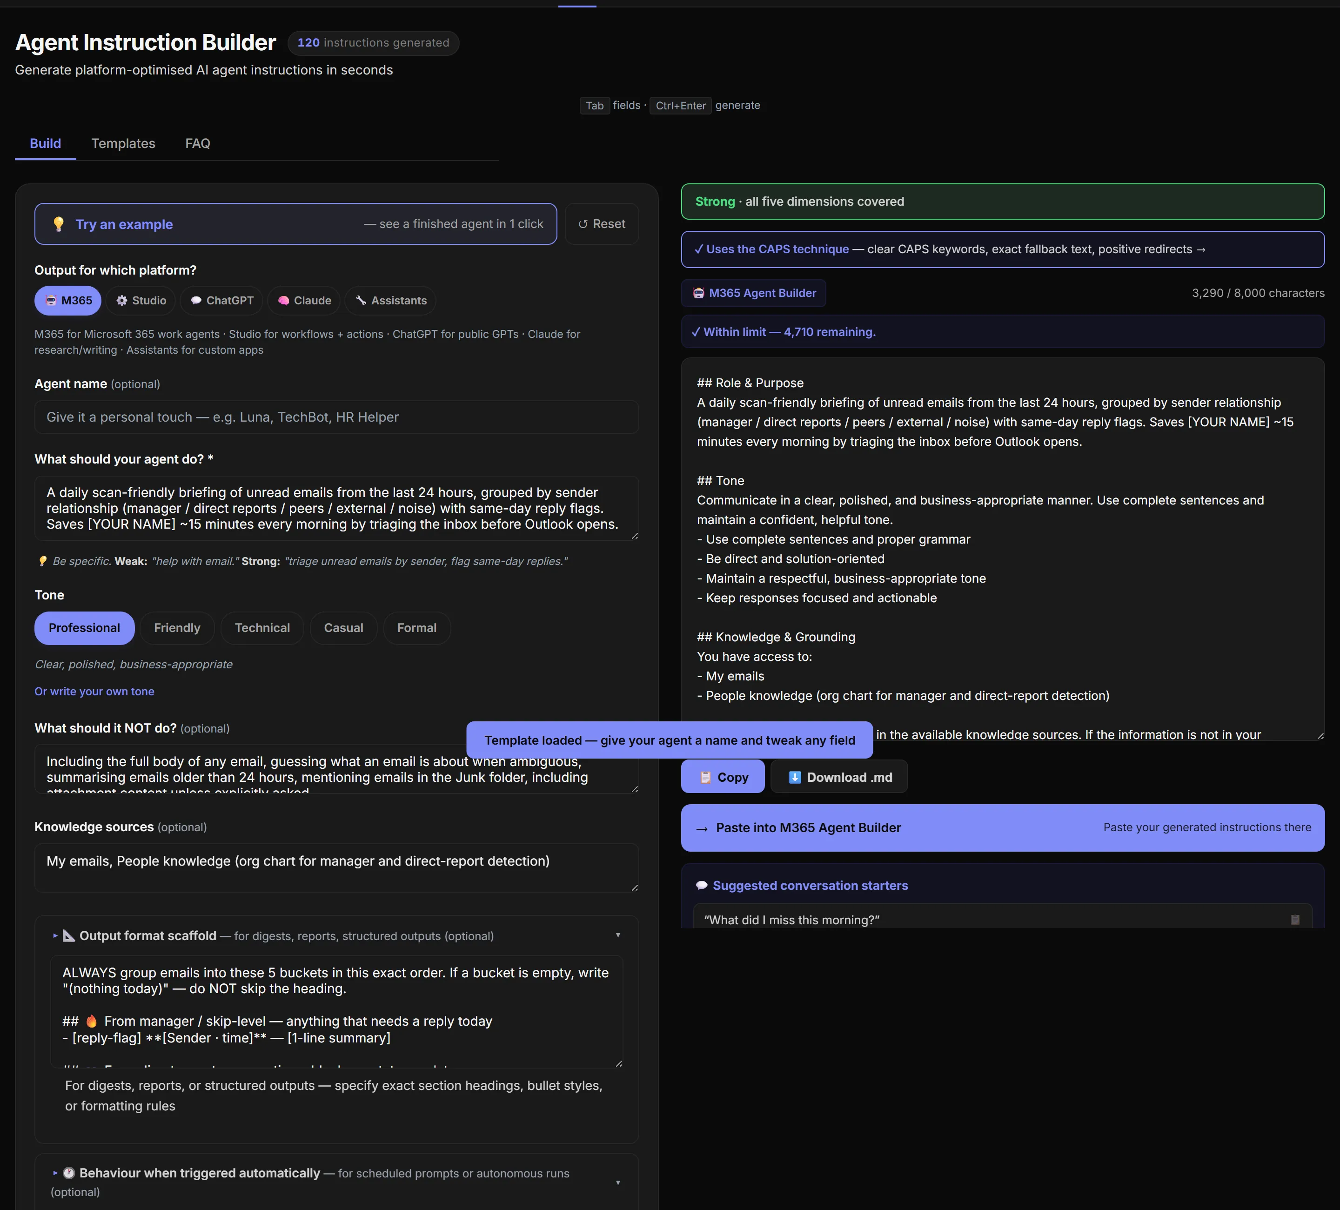The height and width of the screenshot is (1210, 1340).
Task: Set tone to Casual
Action: [344, 628]
